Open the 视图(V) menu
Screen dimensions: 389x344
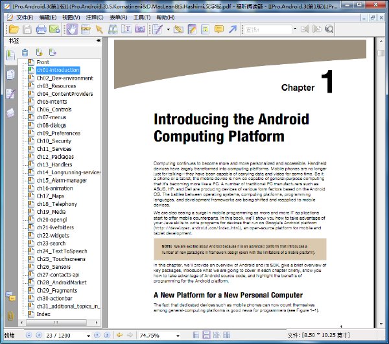(71, 17)
